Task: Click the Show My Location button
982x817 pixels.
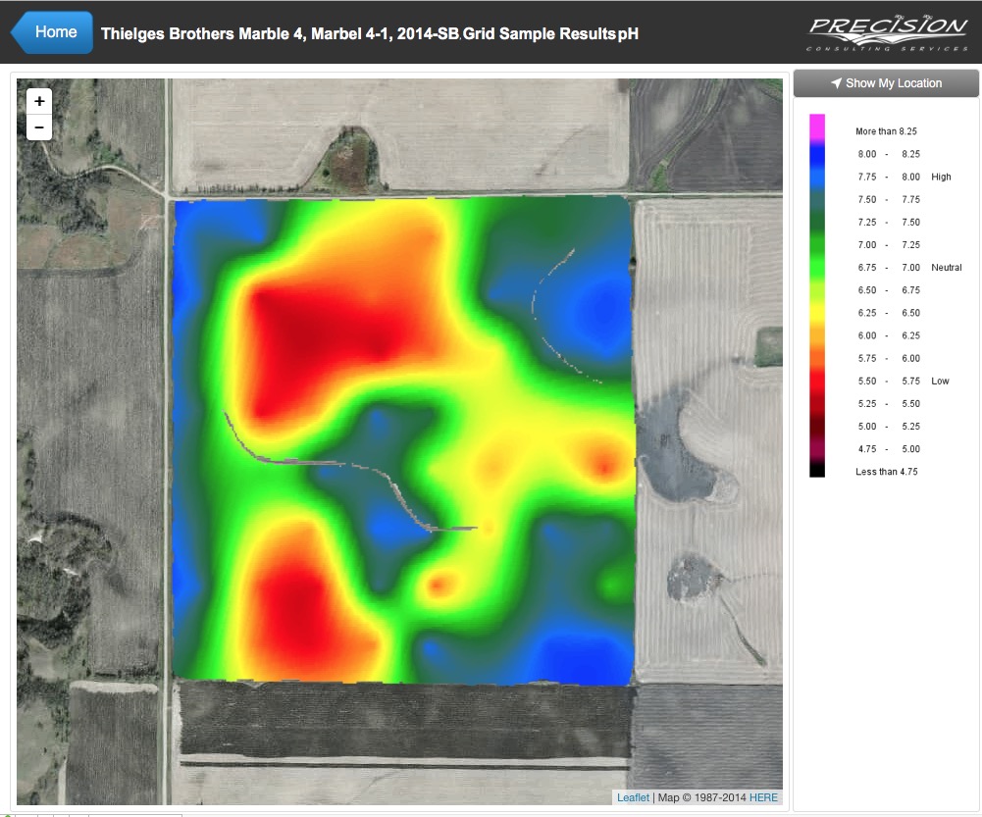Action: coord(886,83)
